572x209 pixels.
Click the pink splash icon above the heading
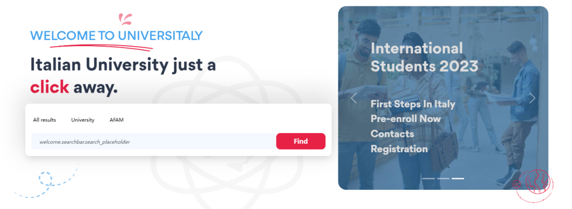[x=125, y=20]
